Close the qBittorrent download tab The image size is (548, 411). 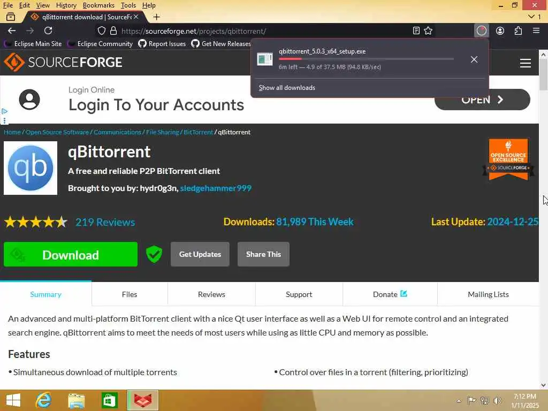coord(136,17)
